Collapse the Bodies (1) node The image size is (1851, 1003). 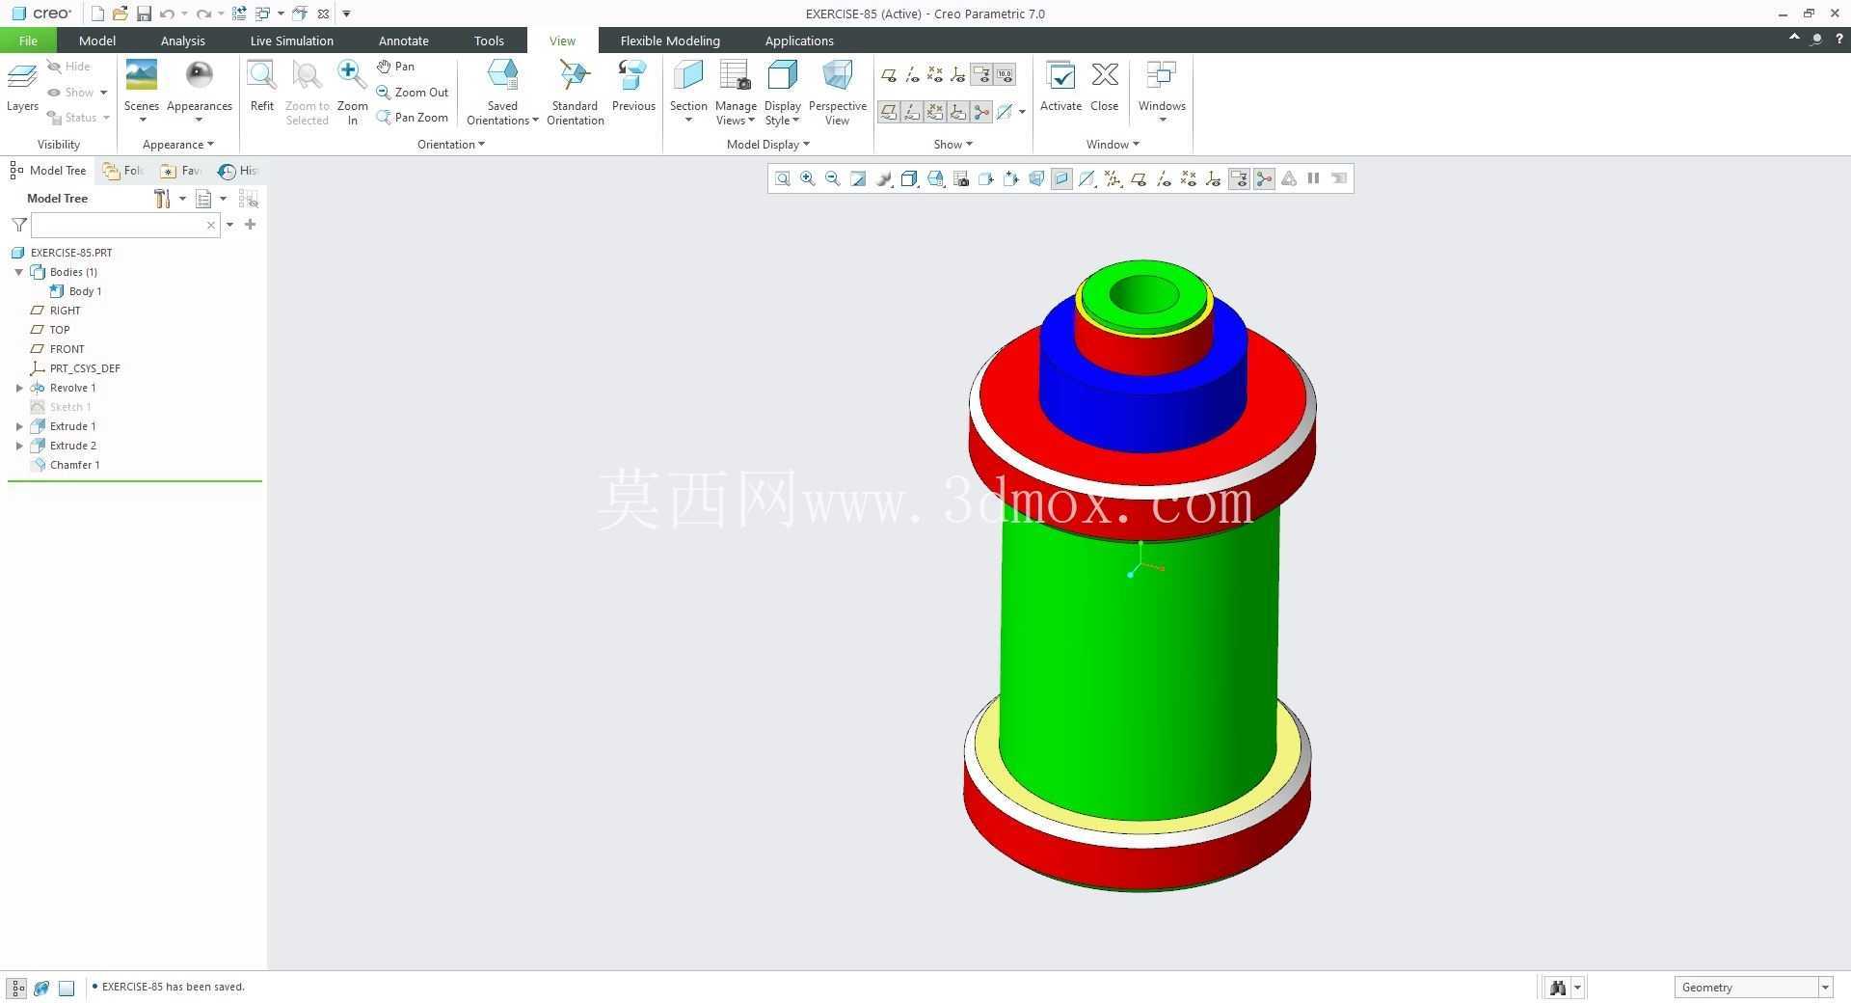(19, 272)
